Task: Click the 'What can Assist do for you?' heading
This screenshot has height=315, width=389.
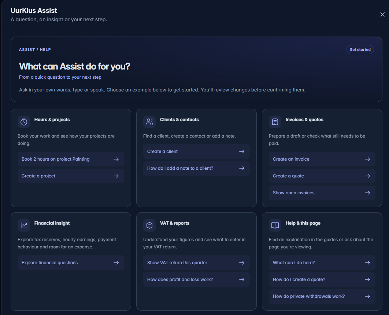Action: [x=74, y=67]
